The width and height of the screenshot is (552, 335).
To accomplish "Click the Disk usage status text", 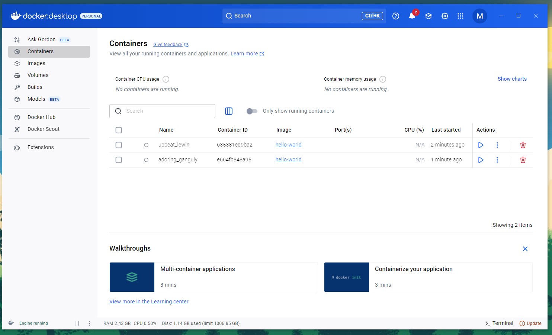I will click(201, 323).
